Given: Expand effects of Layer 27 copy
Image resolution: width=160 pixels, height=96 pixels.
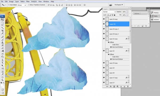Looking at the screenshot, I should pyautogui.click(x=129, y=78).
